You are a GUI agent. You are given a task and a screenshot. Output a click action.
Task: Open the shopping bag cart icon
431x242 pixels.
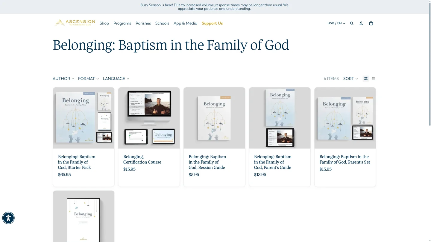tap(371, 23)
